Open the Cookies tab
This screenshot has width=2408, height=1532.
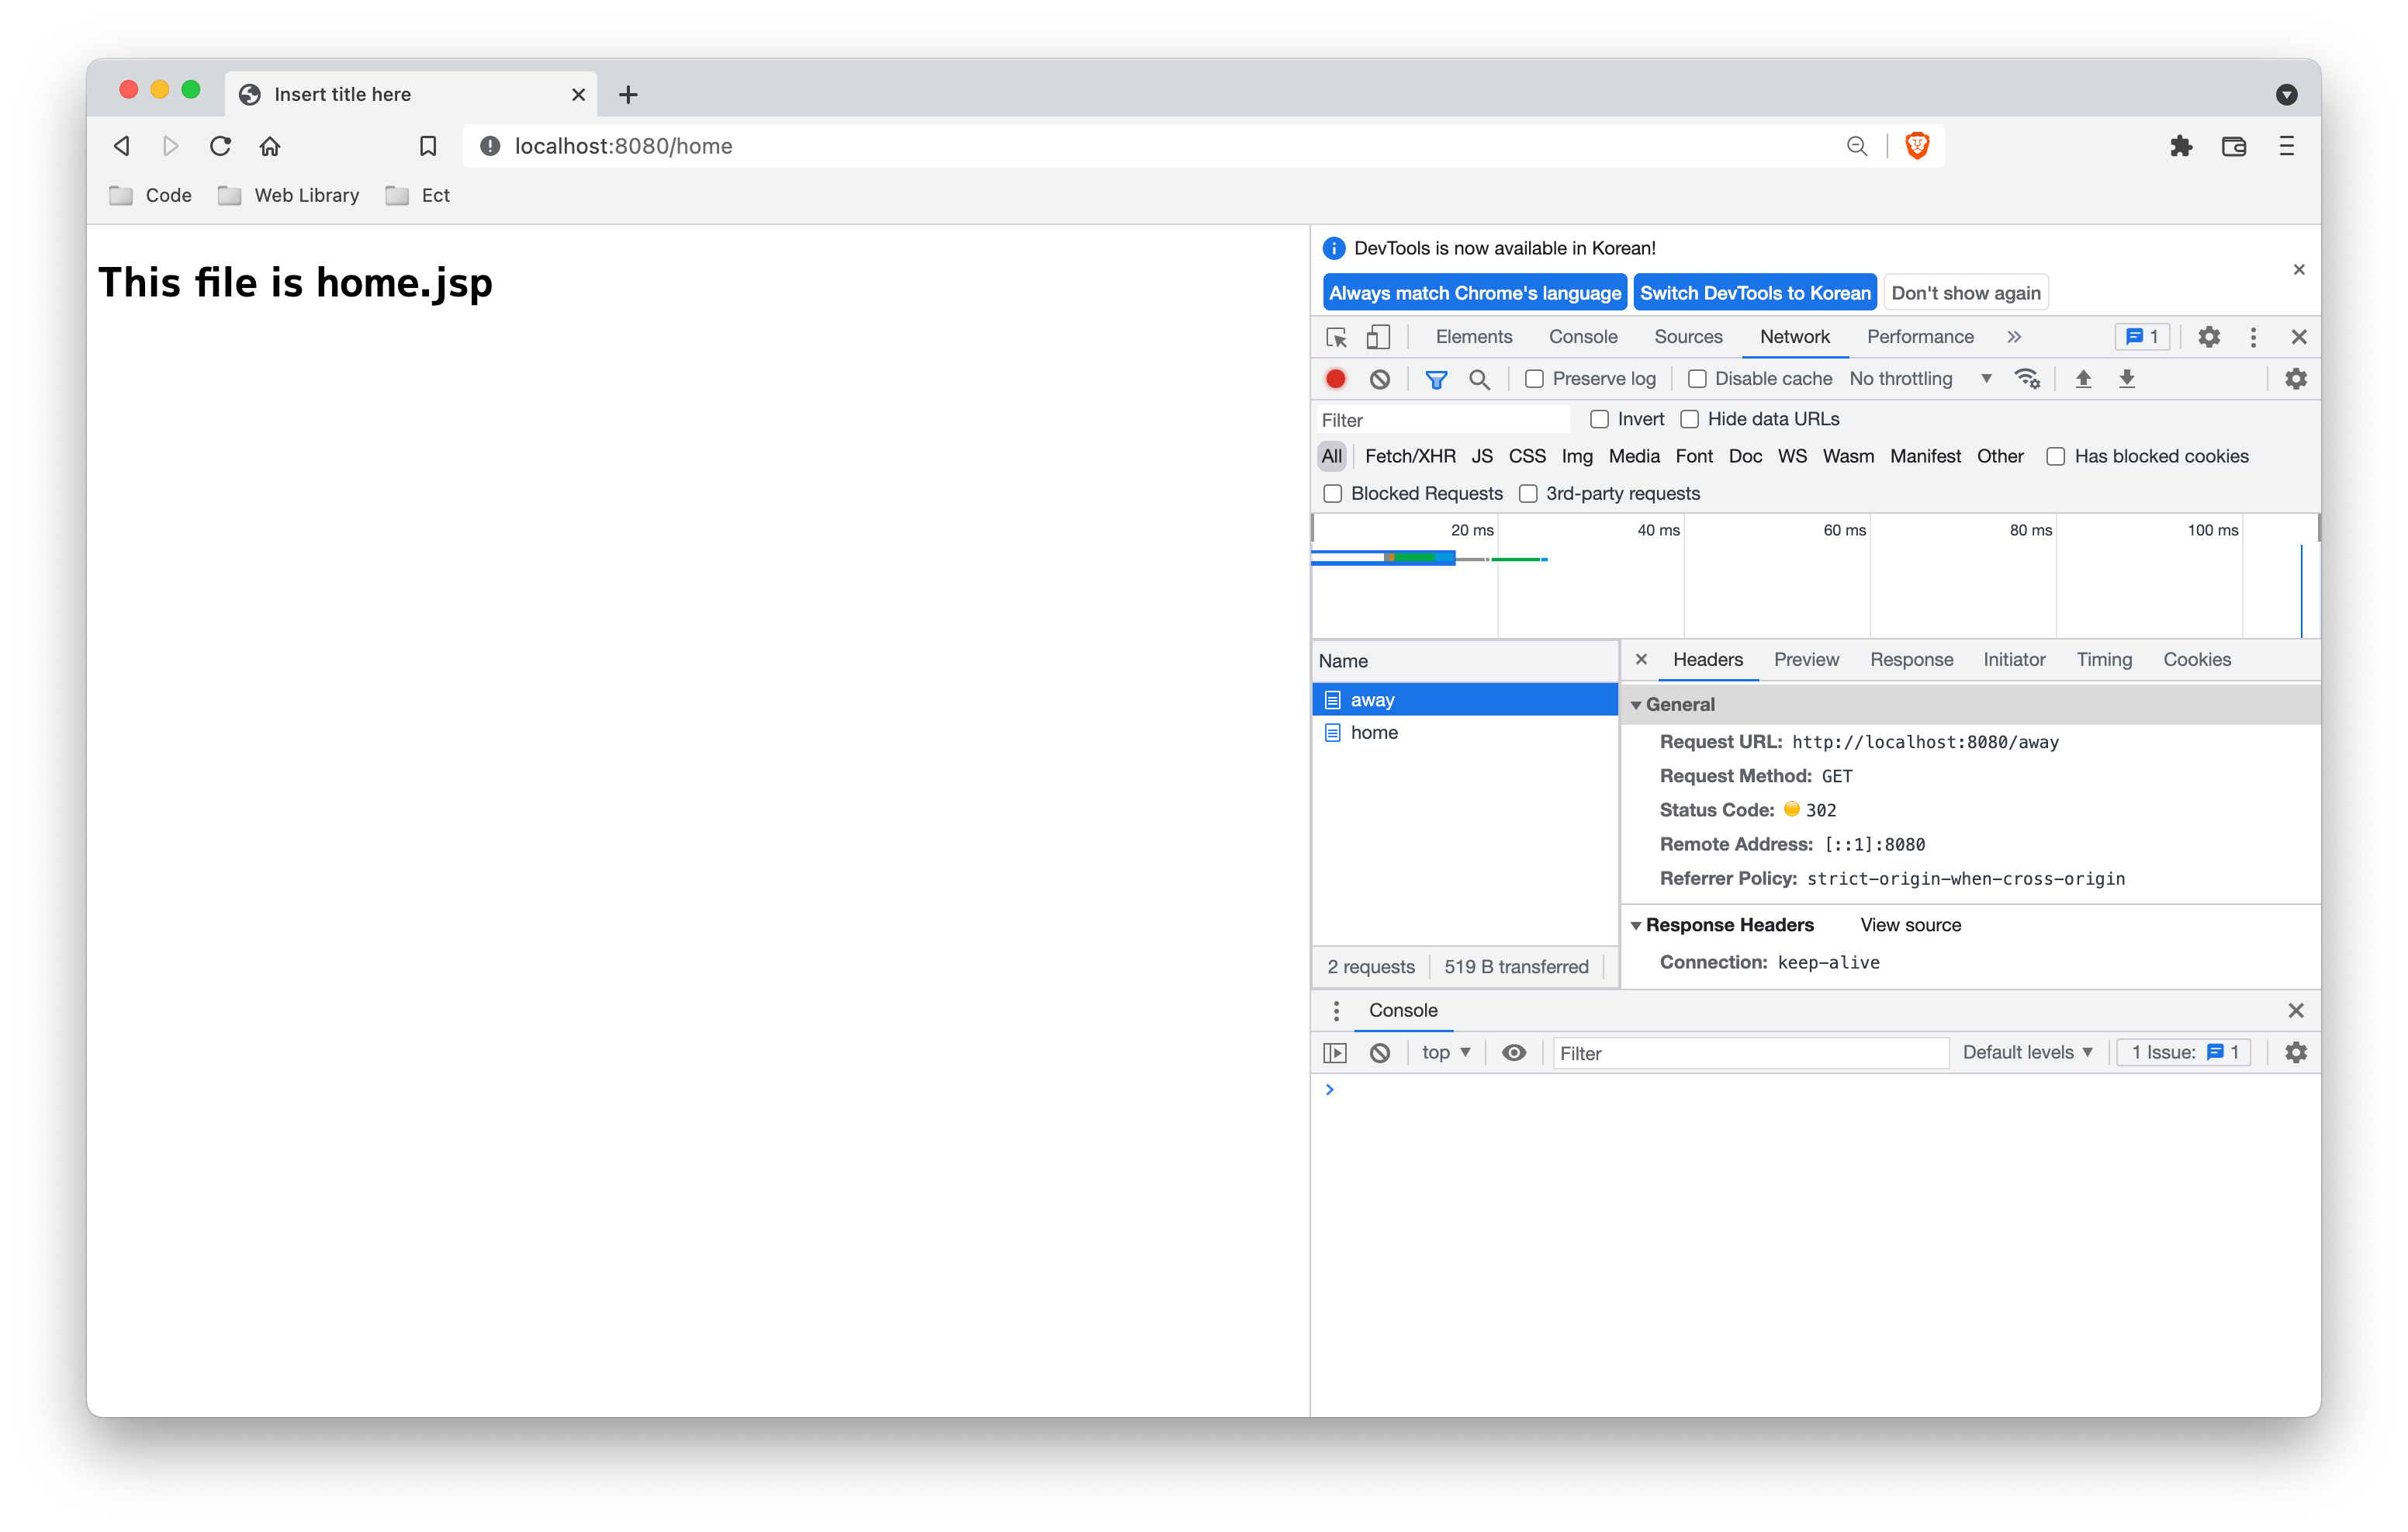point(2197,660)
